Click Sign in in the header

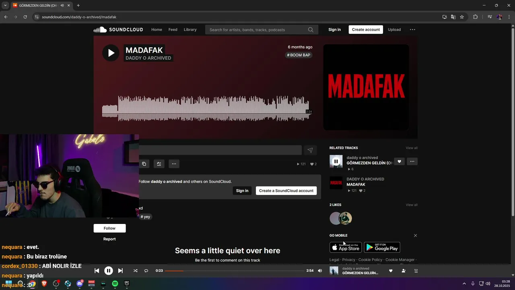[334, 29]
